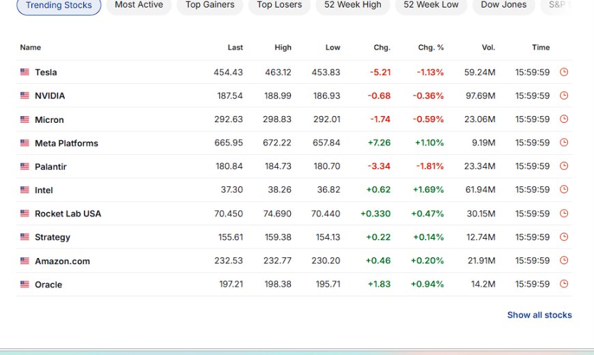Click the clock icon in Meta Platforms row

(x=564, y=143)
